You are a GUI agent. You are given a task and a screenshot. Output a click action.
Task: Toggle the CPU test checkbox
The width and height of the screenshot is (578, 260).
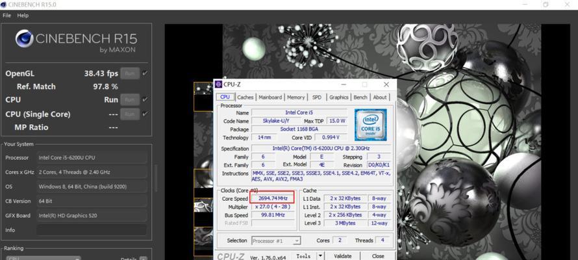coord(145,99)
